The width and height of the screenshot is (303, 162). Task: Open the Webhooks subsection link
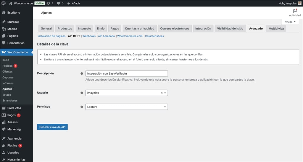point(89,36)
